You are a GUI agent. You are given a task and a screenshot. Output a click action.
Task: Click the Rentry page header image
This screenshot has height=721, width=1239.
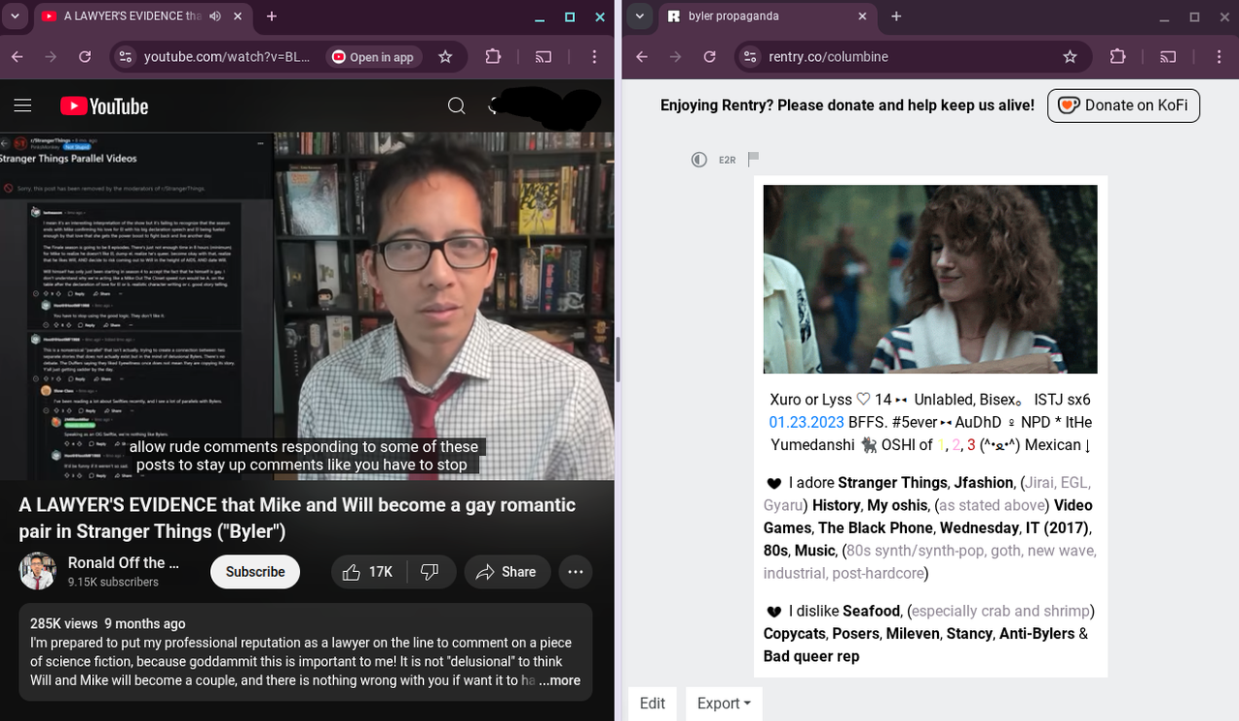(930, 279)
